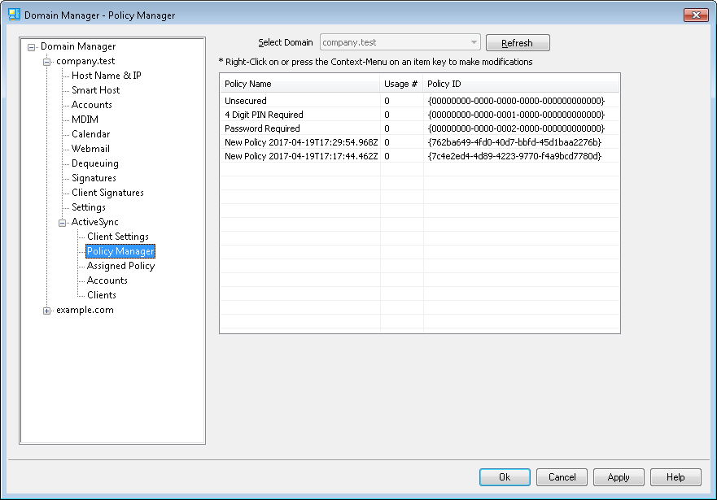Viewport: 717px width, 500px height.
Task: Apply changes with the Apply button
Action: point(619,477)
